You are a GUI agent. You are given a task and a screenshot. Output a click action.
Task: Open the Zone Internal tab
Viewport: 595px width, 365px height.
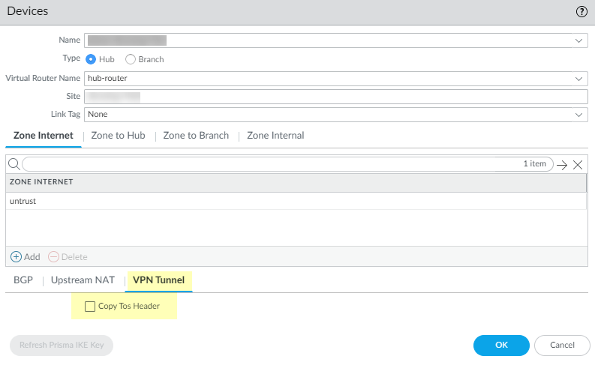275,136
